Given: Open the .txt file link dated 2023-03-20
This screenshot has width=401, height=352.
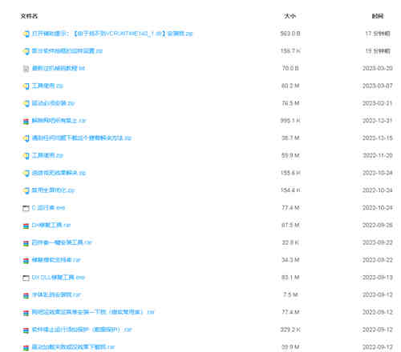Looking at the screenshot, I should 59,68.
